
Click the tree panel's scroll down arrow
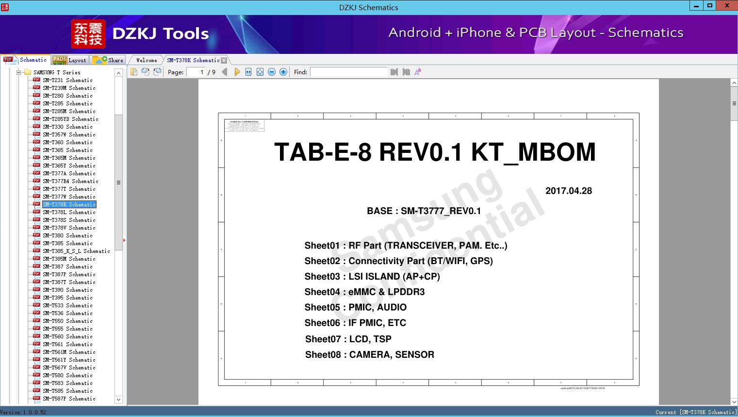(x=118, y=400)
